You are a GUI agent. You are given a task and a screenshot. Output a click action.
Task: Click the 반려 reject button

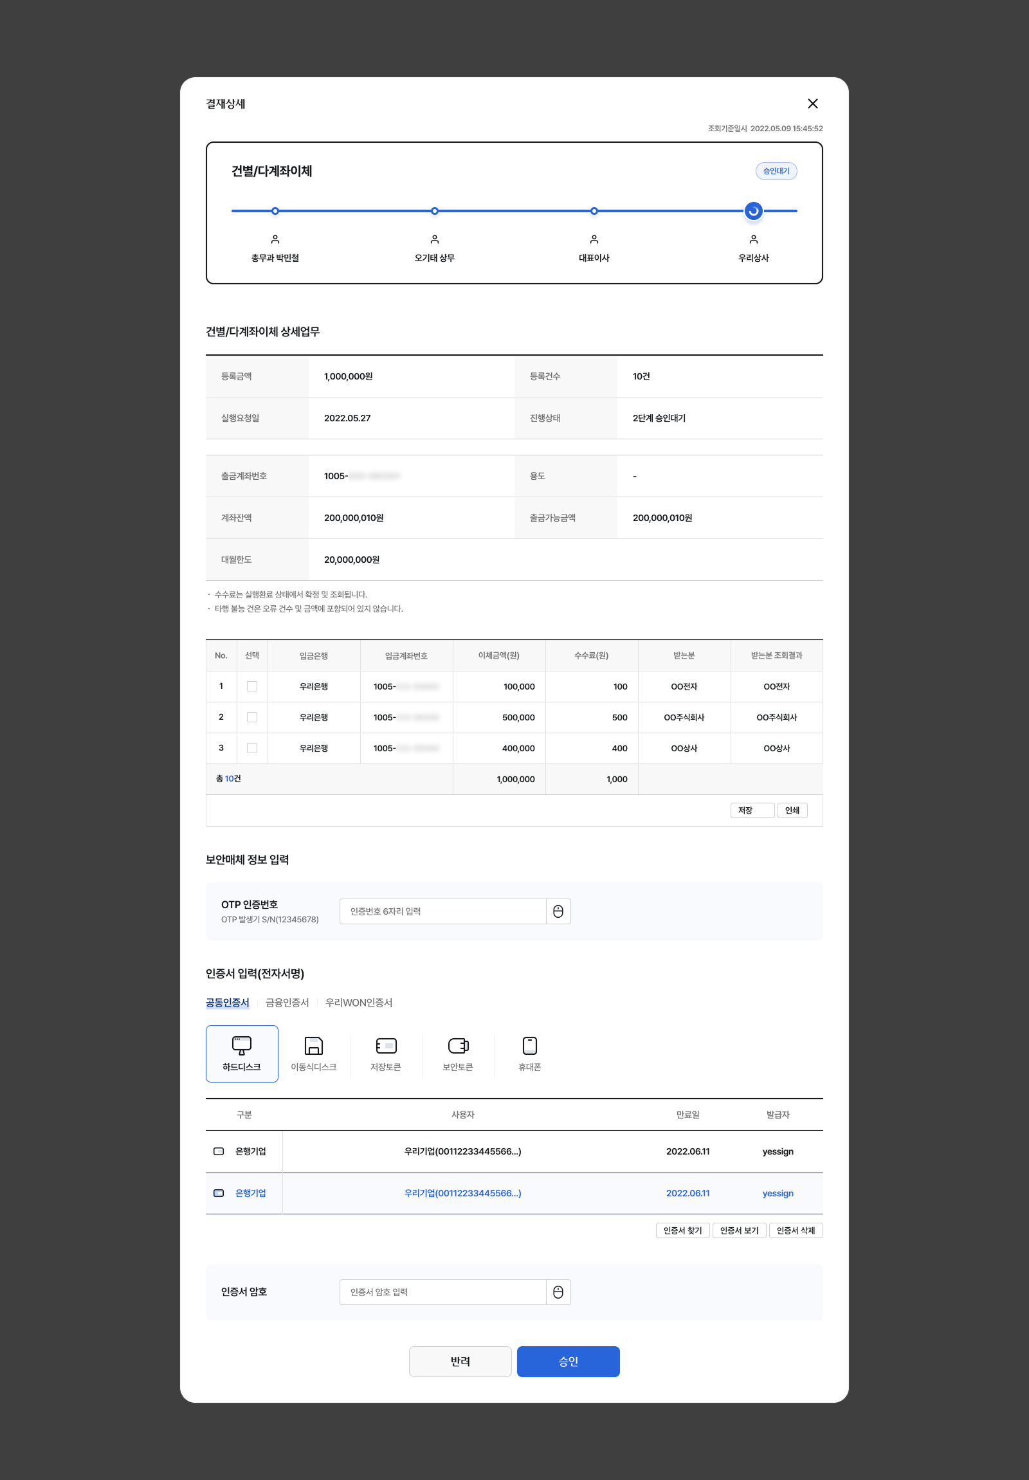[x=460, y=1362]
